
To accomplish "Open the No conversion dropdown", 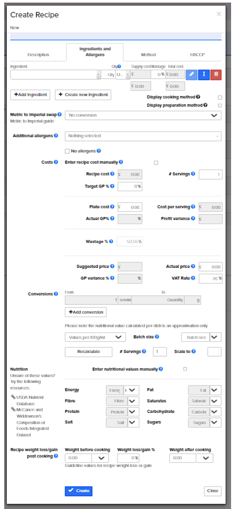I will point(143,115).
